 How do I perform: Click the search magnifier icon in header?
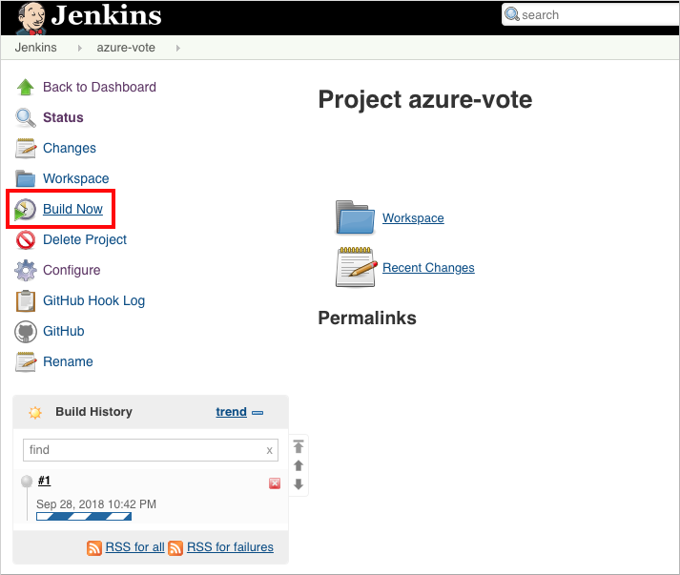[512, 14]
